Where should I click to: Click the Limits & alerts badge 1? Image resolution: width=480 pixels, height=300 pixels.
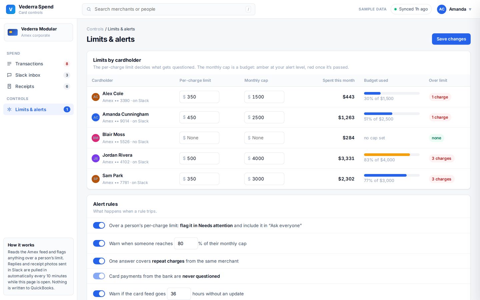click(67, 109)
